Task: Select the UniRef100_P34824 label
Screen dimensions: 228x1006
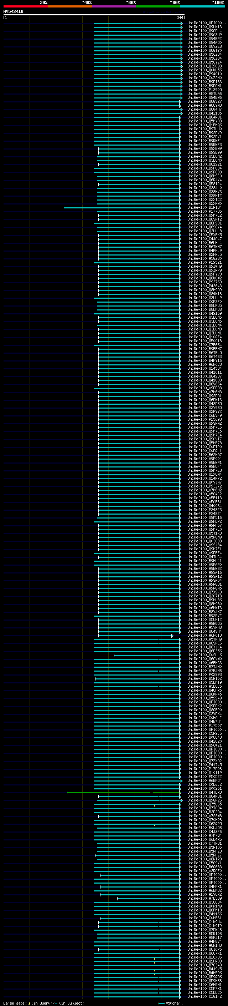Action: coord(204,514)
